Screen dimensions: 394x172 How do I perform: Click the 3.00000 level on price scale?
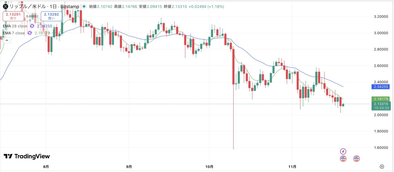[x=380, y=33]
